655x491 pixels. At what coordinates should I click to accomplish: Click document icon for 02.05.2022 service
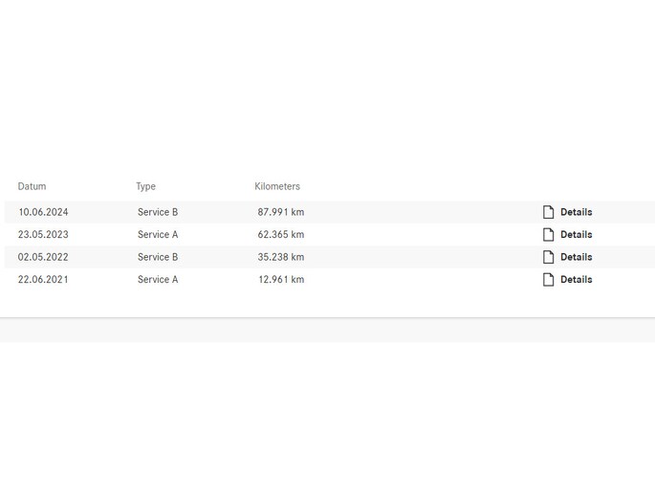point(548,257)
